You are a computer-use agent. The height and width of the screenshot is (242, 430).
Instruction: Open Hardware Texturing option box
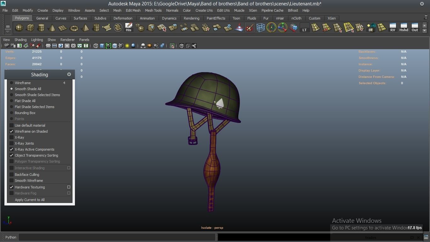(69, 187)
